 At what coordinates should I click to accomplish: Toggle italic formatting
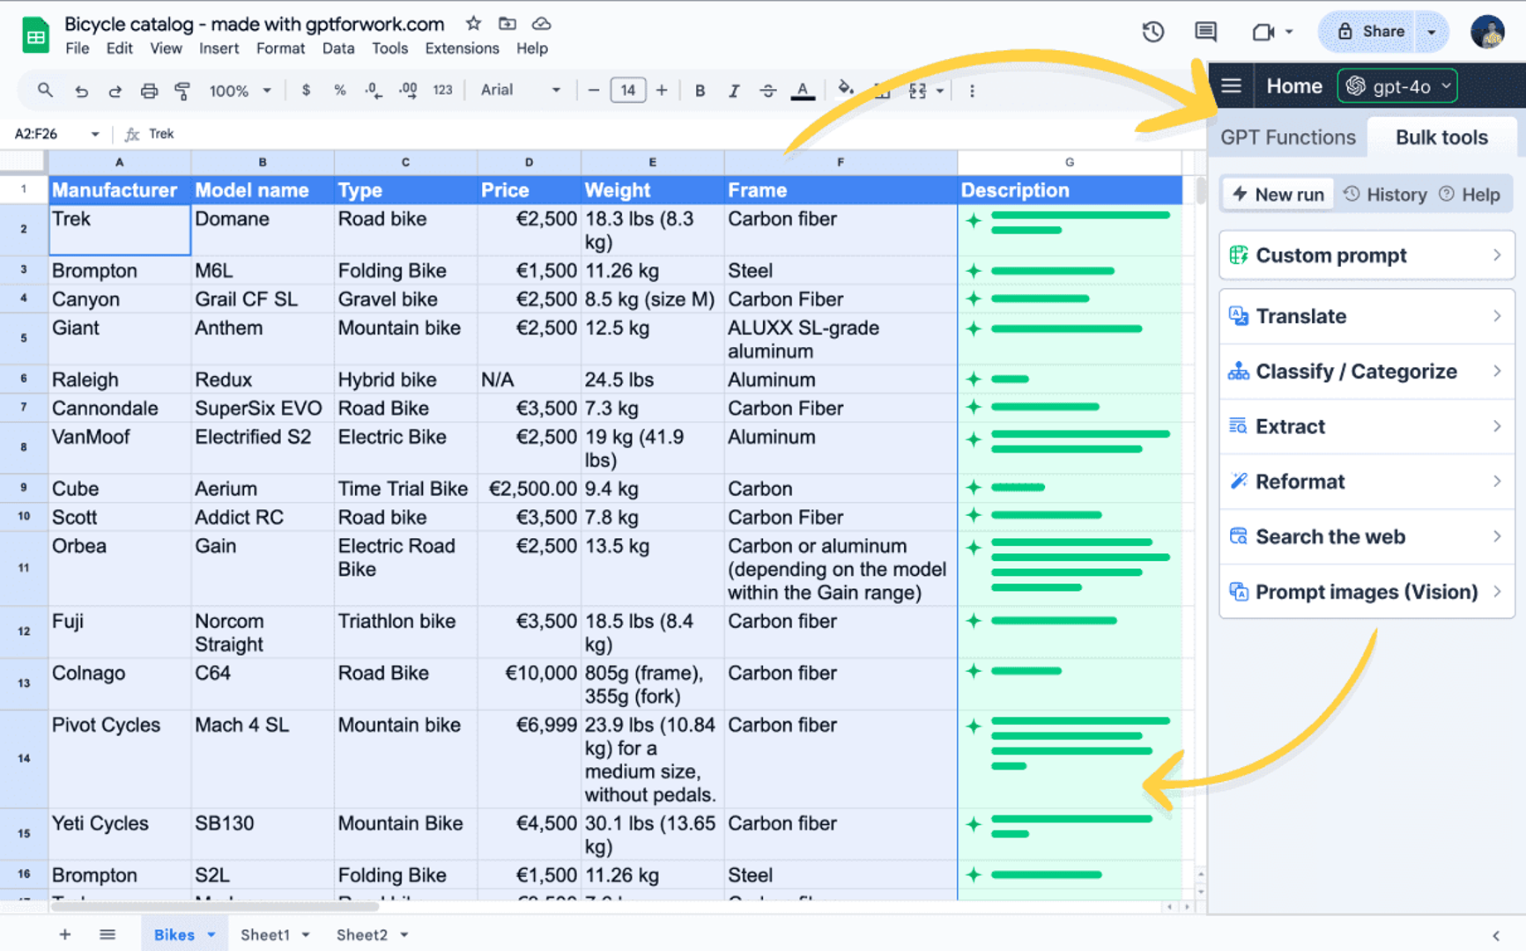(x=734, y=90)
